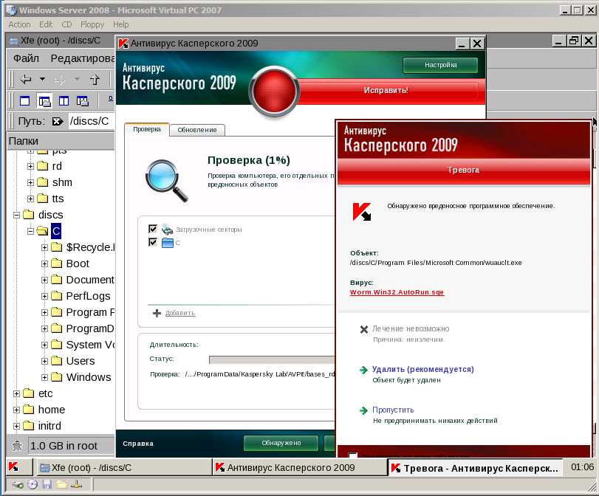Image resolution: width=599 pixels, height=496 pixels.
Task: Open the Help menu of Virtual PC
Action: (x=120, y=24)
